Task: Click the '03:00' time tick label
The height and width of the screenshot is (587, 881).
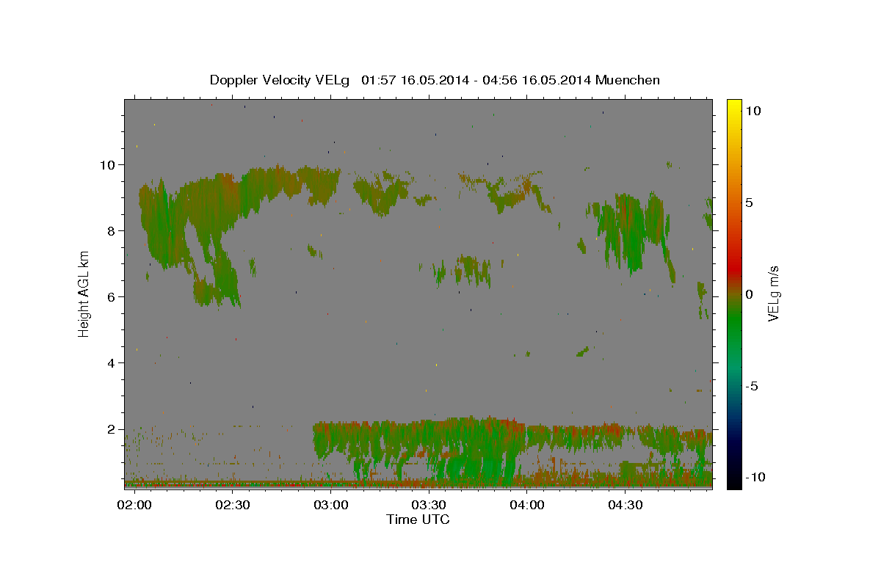Action: coord(330,505)
